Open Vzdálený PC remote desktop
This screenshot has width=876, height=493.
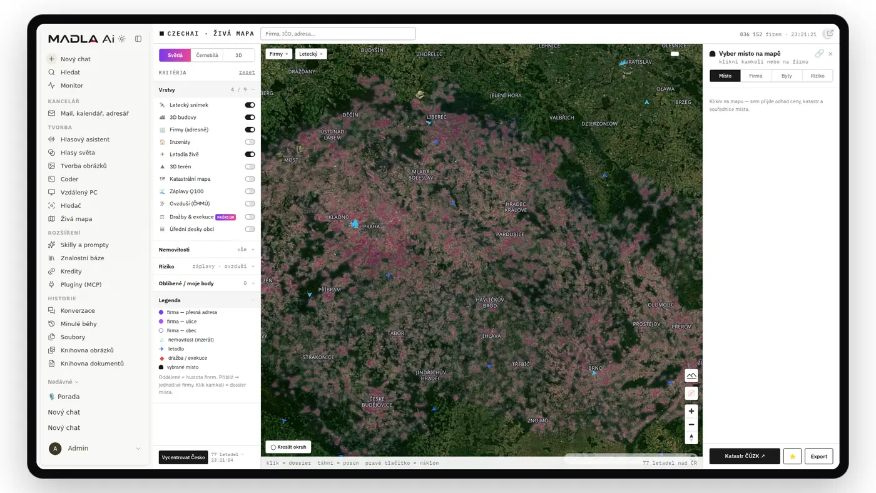coord(79,192)
